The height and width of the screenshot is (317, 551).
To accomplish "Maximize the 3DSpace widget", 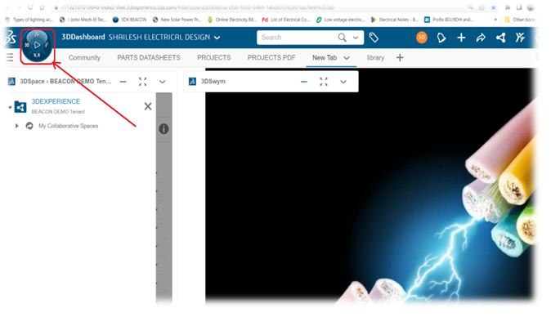I will pos(143,82).
